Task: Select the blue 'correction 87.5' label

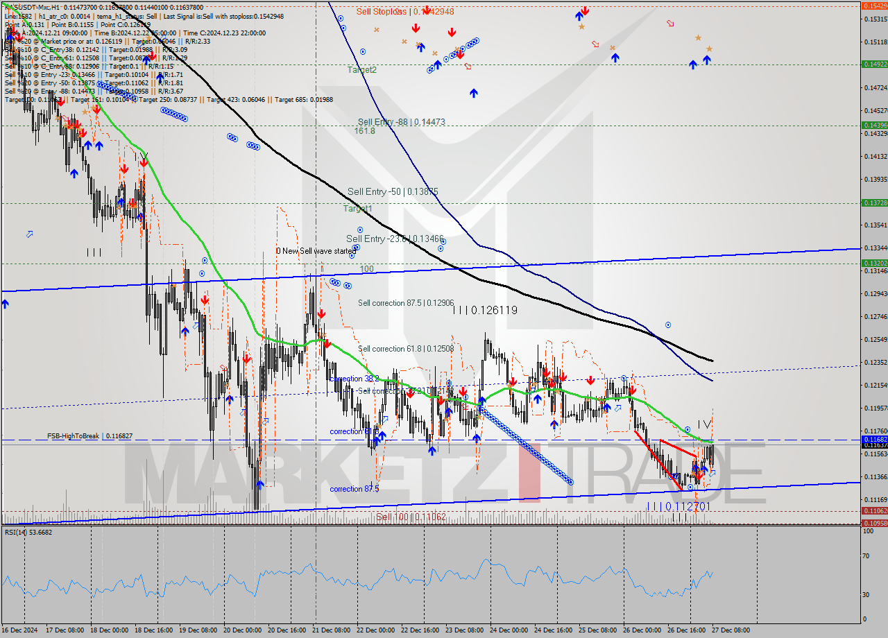Action: 355,489
